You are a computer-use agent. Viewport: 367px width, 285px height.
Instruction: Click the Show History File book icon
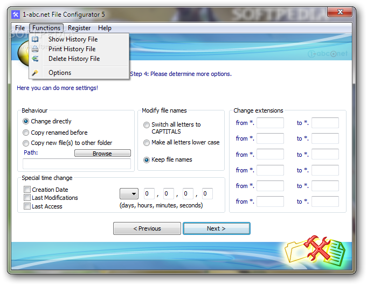pos(35,39)
